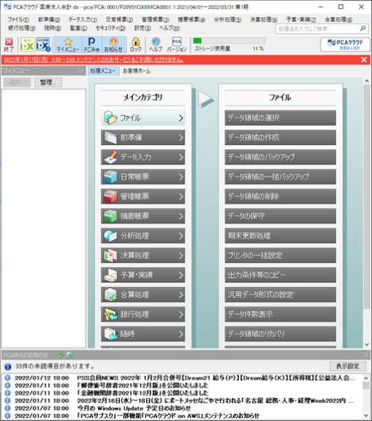Launch the green DX payroll icon

coord(28,45)
